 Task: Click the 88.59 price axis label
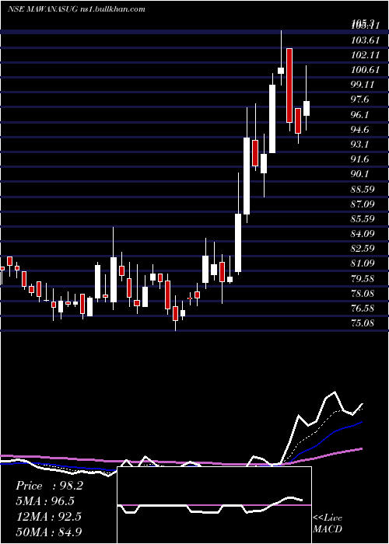(363, 189)
